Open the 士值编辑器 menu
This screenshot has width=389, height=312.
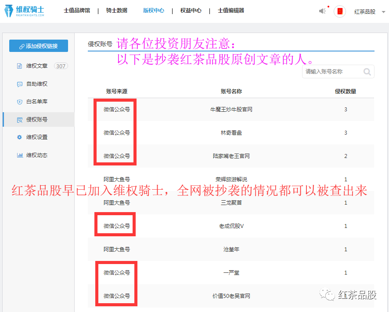[231, 11]
